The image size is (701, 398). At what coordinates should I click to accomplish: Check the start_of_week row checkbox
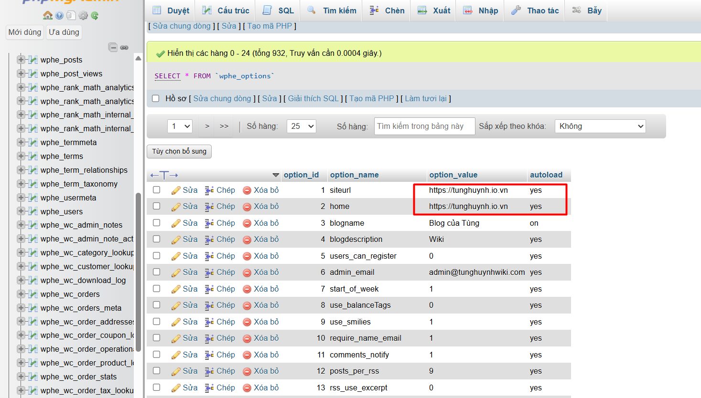coord(157,289)
